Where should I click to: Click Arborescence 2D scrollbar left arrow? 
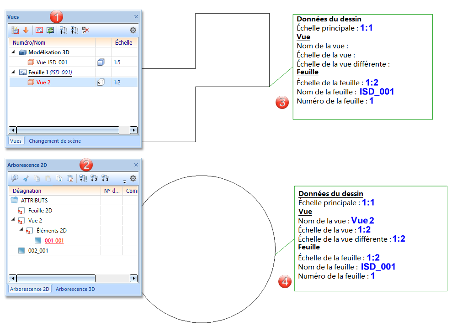tap(12, 279)
